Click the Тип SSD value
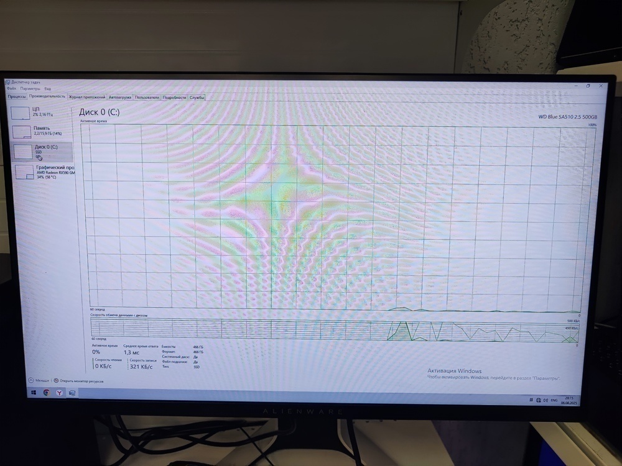The image size is (622, 466). 197,367
